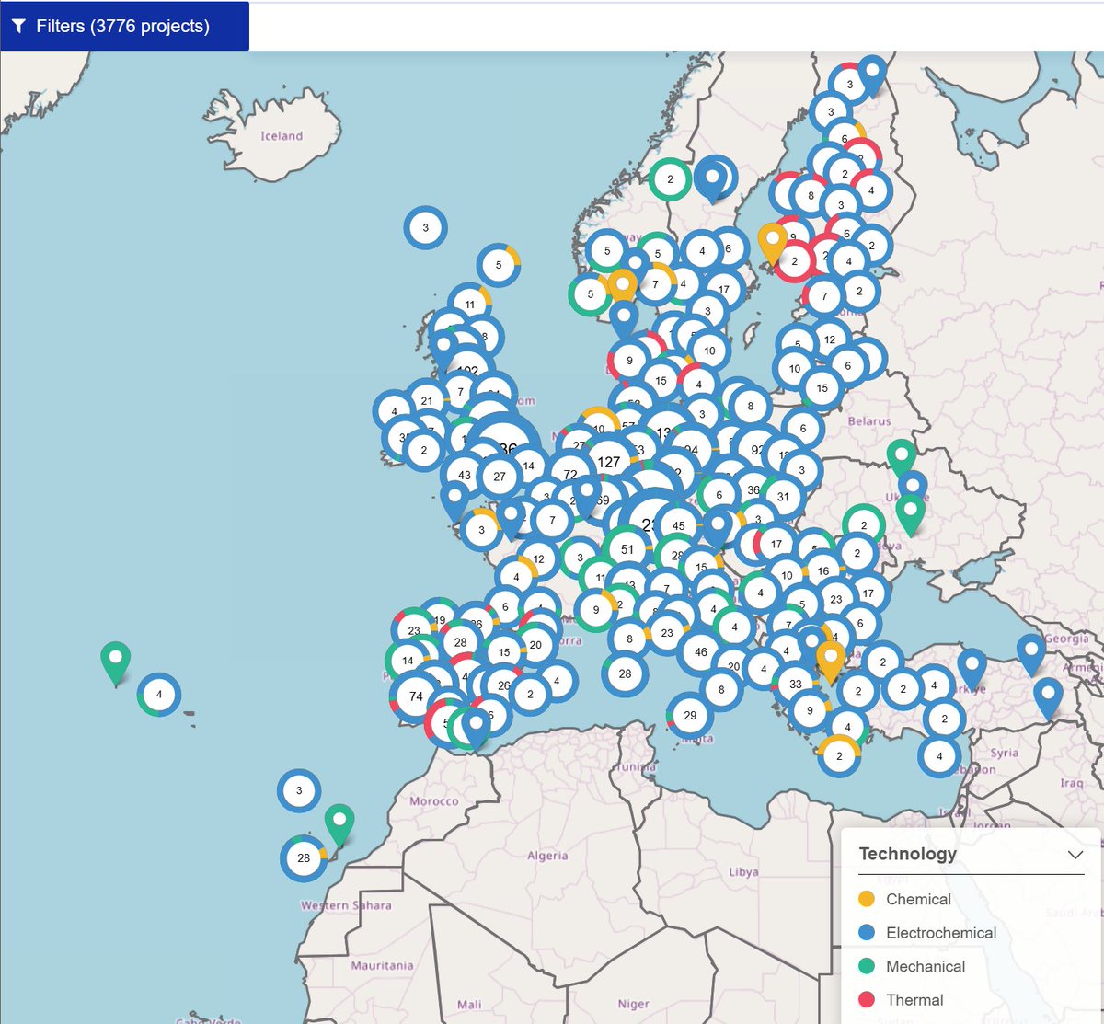The height and width of the screenshot is (1024, 1104).
Task: Expand the 4-project cluster near the Azores
Action: (x=159, y=695)
